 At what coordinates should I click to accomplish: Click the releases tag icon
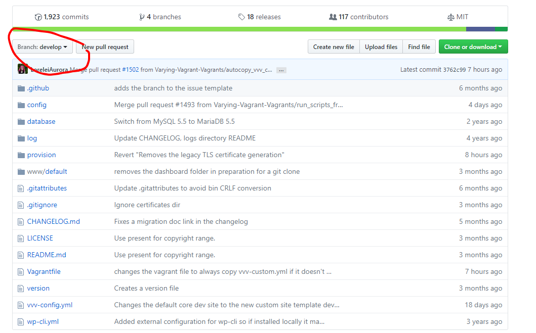[241, 17]
